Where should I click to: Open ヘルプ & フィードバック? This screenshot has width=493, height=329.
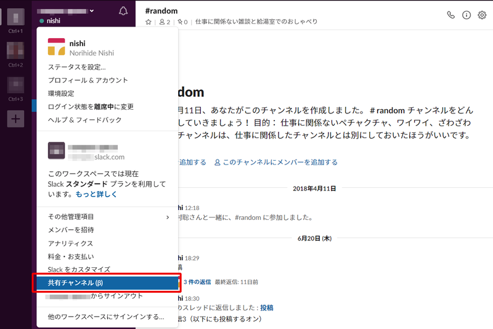(84, 120)
